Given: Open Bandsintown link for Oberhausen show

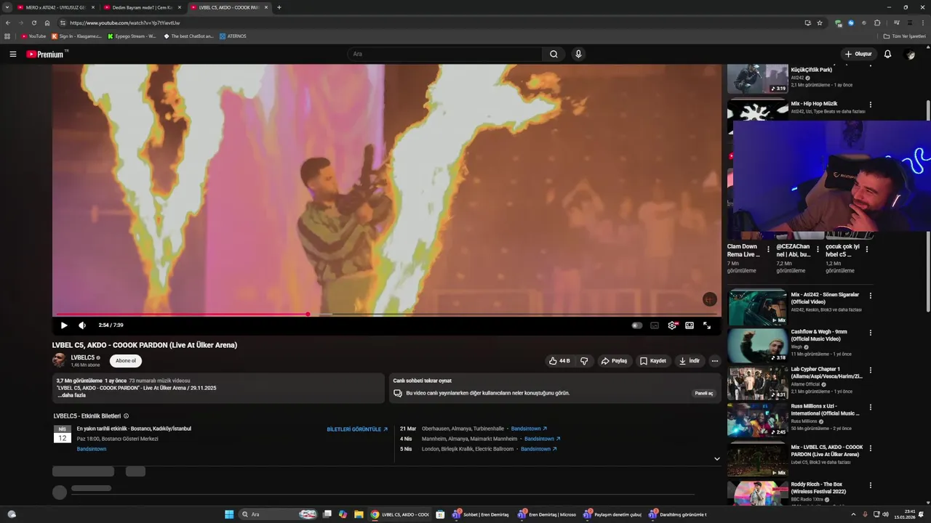Looking at the screenshot, I should click(x=529, y=429).
